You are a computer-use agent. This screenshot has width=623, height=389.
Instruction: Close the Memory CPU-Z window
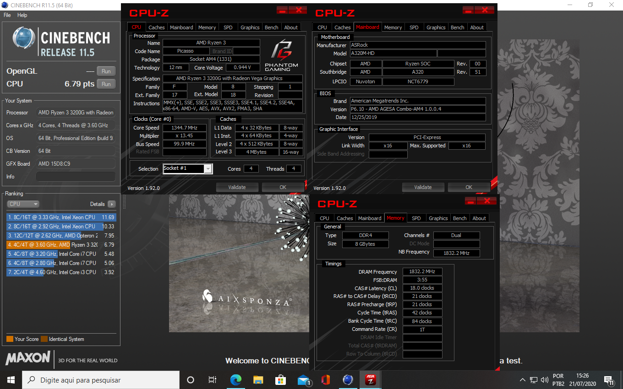[x=486, y=201]
